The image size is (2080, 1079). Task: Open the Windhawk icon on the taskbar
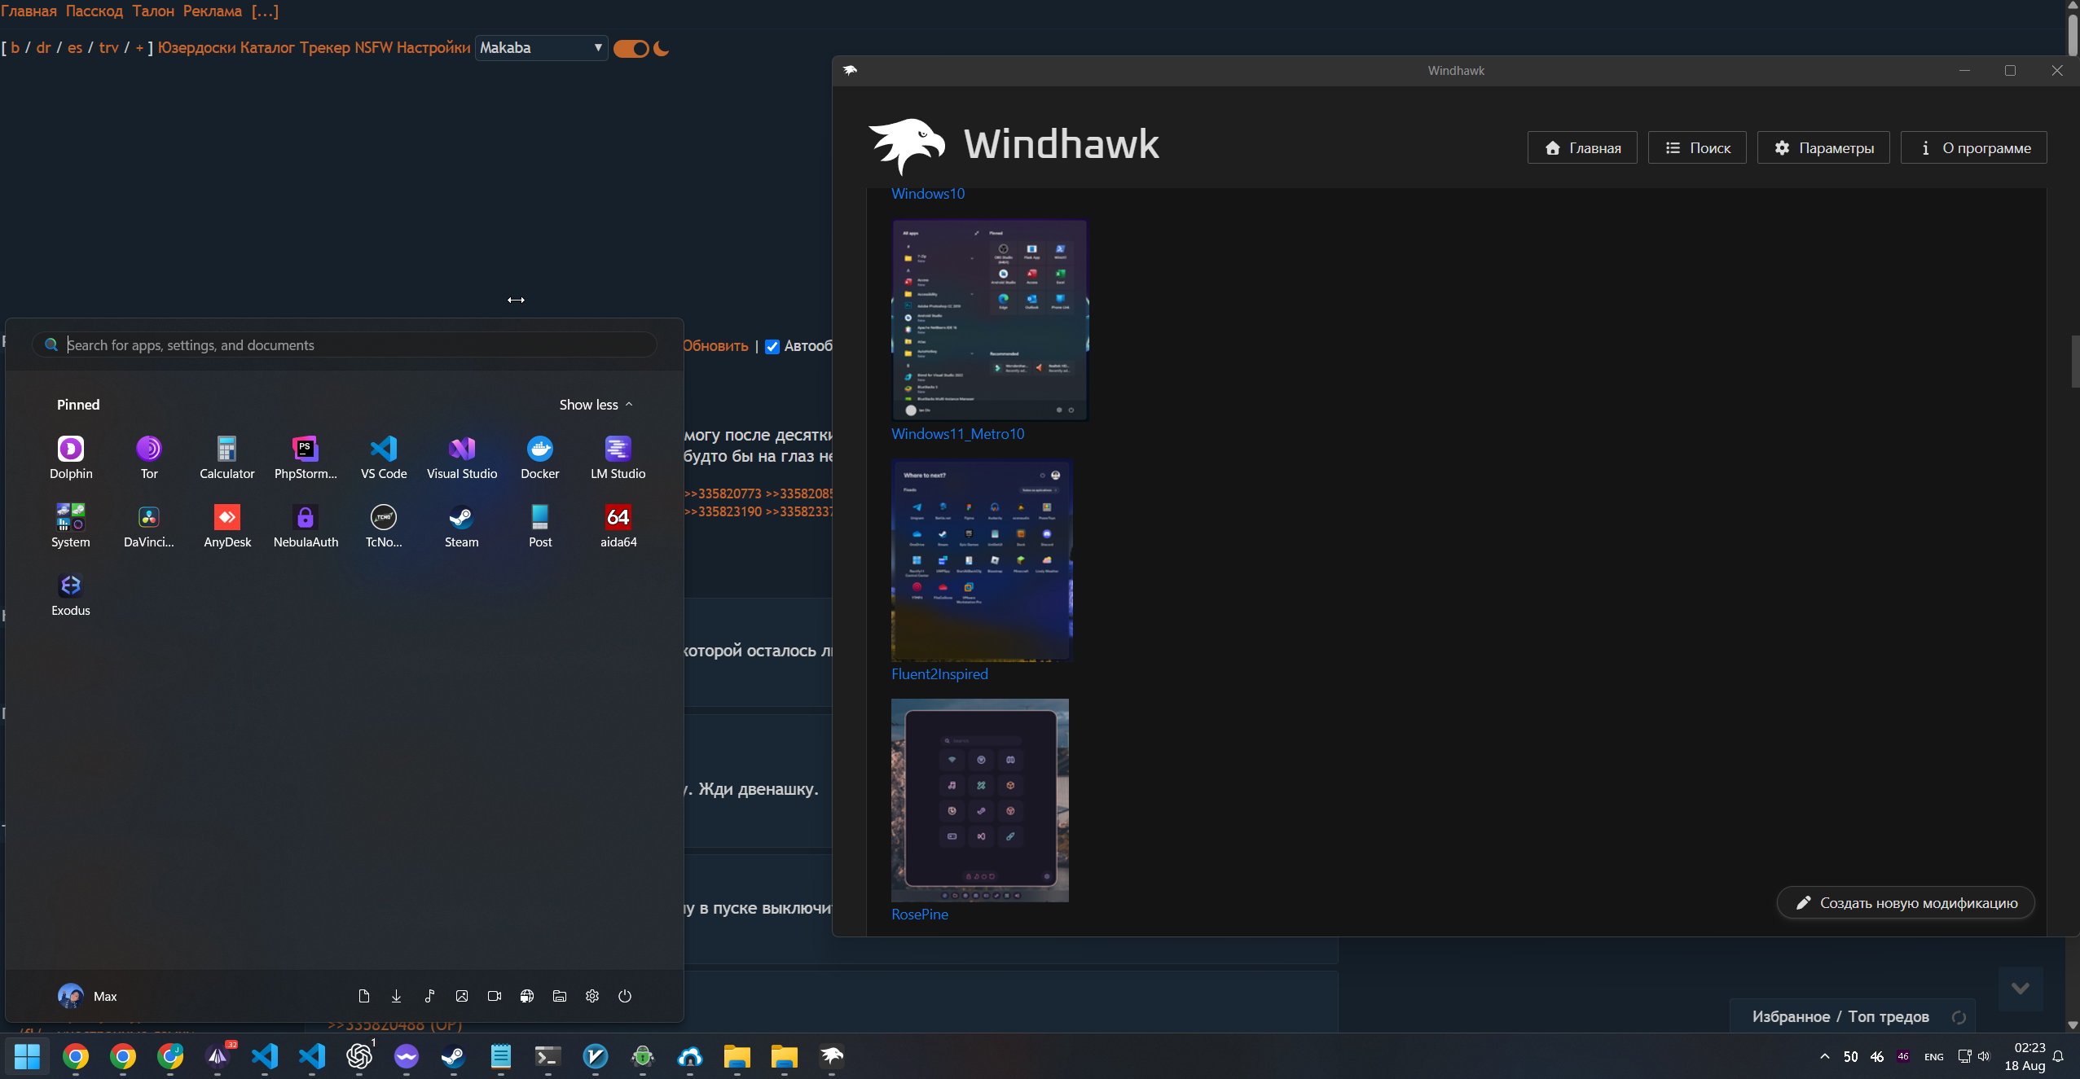click(x=832, y=1056)
